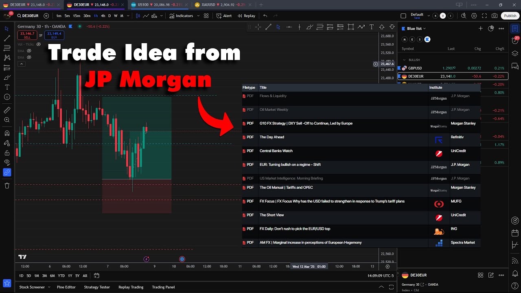Enter fullscreen mode

click(484, 16)
